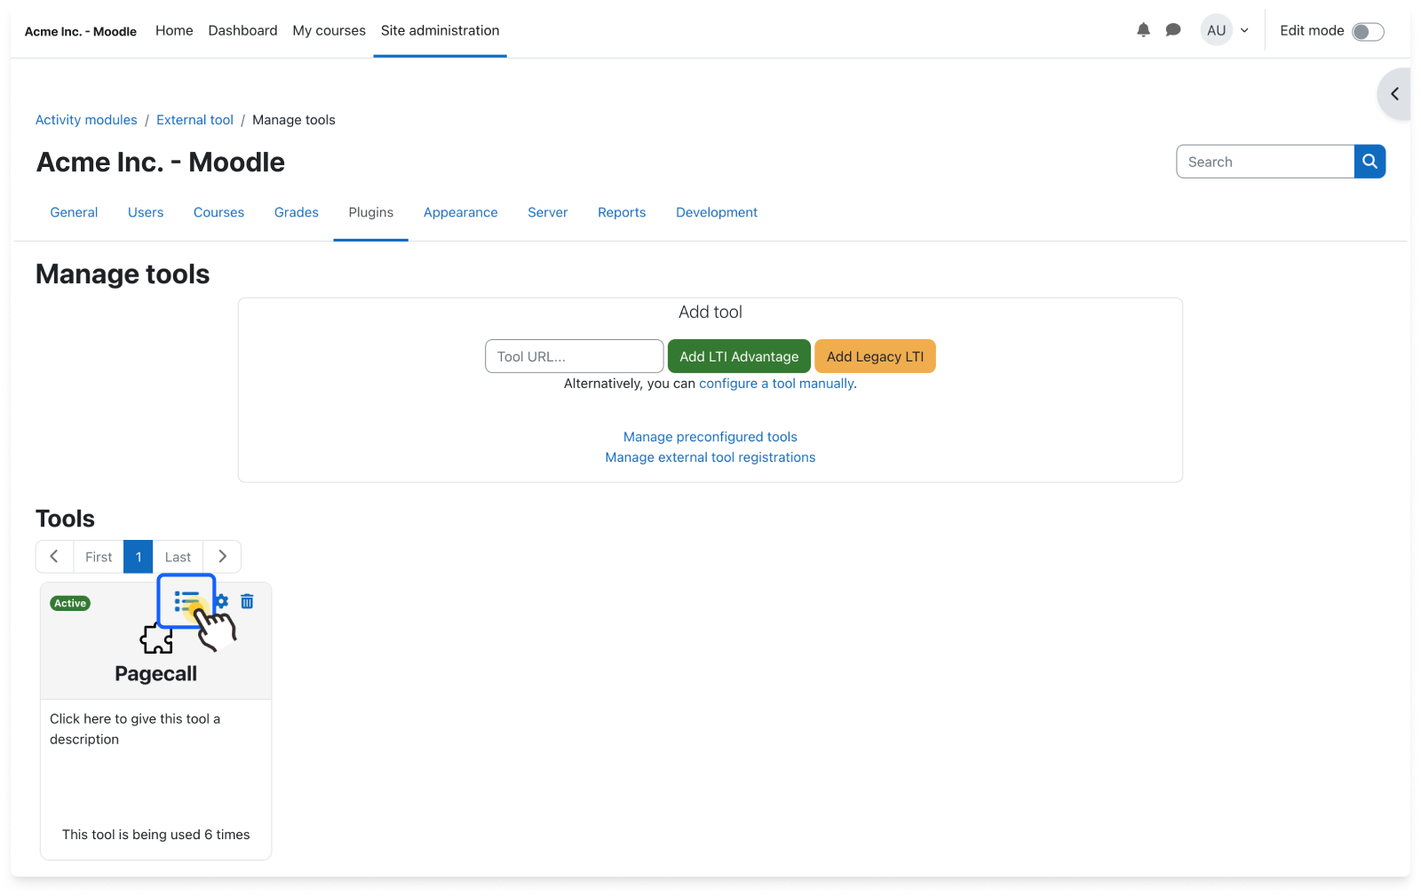The width and height of the screenshot is (1421, 896).
Task: Open Manage external tool registrations link
Action: pyautogui.click(x=710, y=457)
